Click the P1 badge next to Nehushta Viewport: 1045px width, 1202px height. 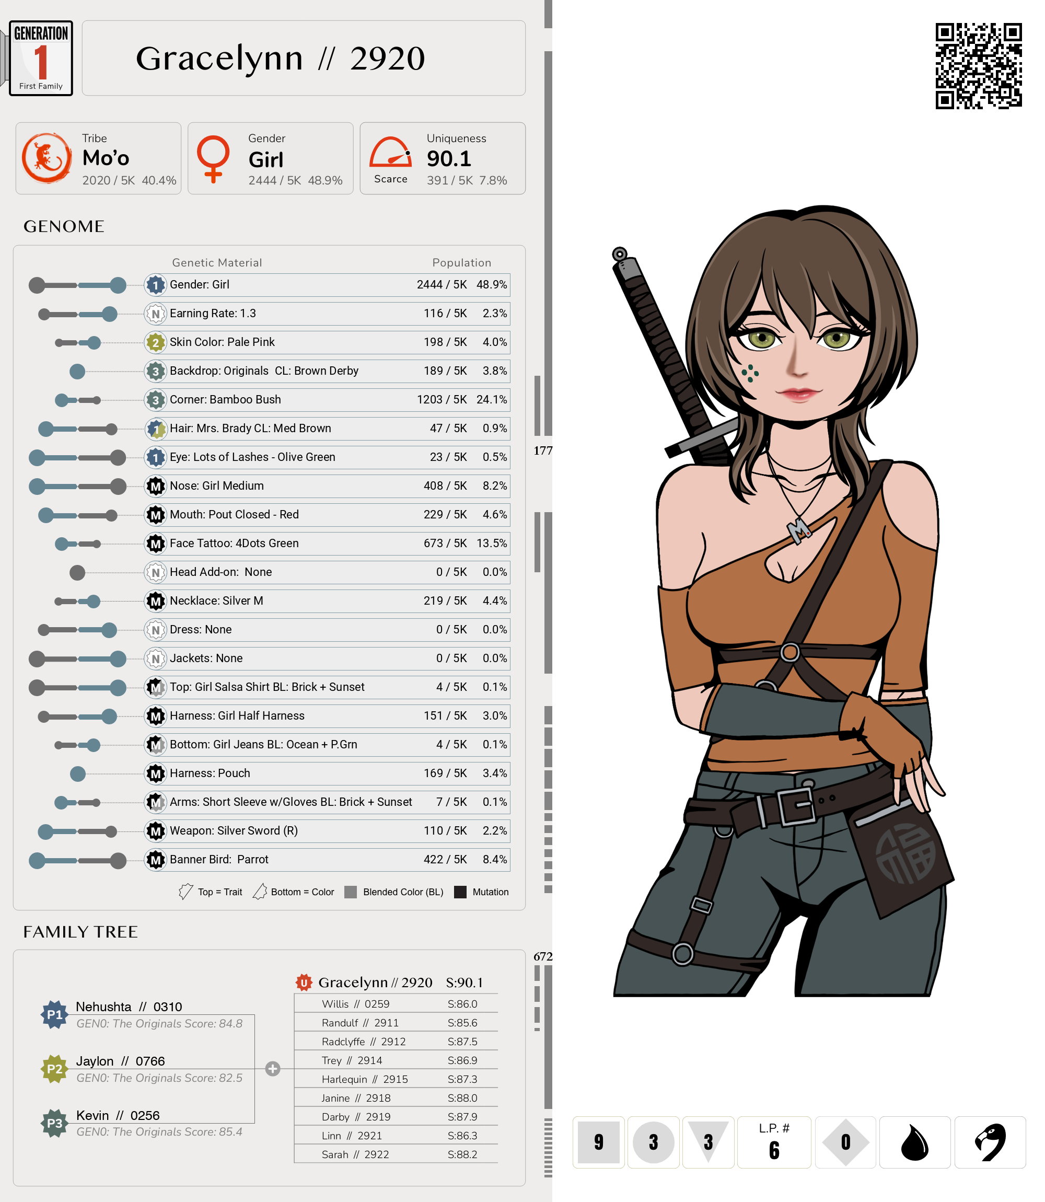click(x=54, y=1014)
